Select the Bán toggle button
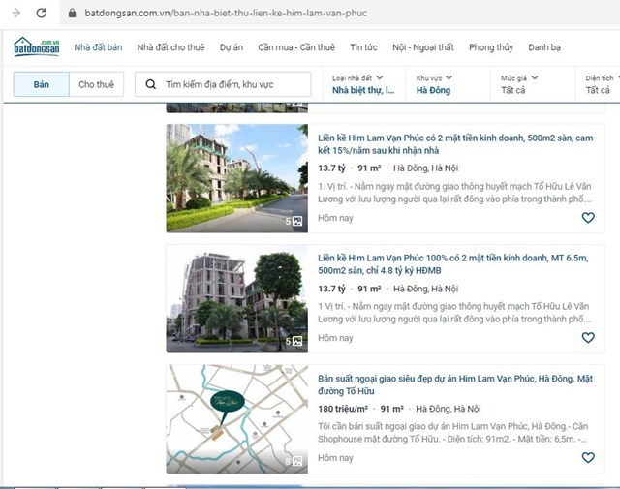Screen dimensions: 620x489 click(41, 84)
